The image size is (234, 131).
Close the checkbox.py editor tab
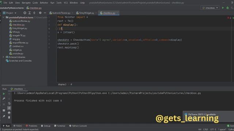[117, 13]
